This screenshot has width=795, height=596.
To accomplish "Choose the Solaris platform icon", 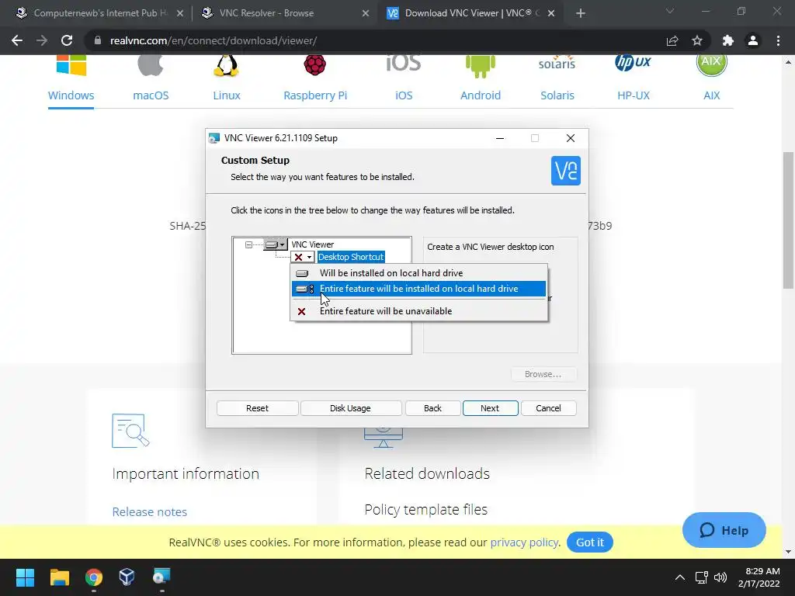I will (557, 63).
